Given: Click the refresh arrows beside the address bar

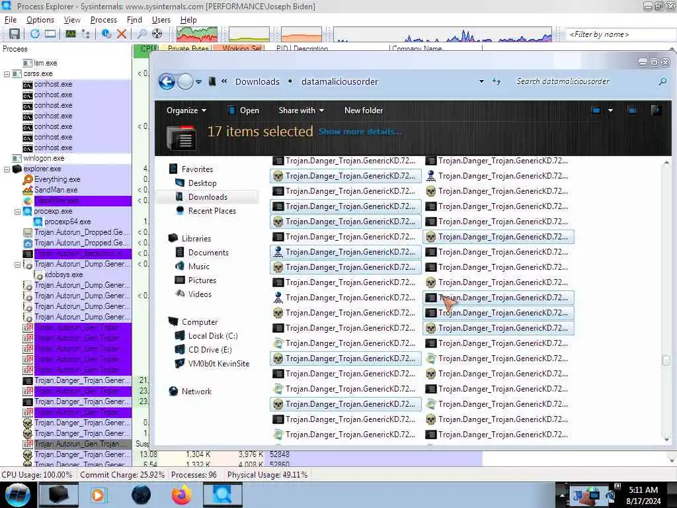Looking at the screenshot, I should (x=497, y=81).
